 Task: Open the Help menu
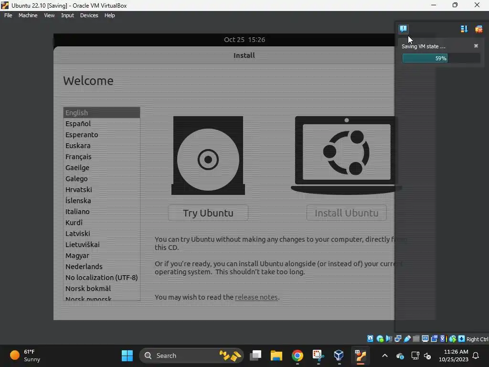tap(109, 15)
